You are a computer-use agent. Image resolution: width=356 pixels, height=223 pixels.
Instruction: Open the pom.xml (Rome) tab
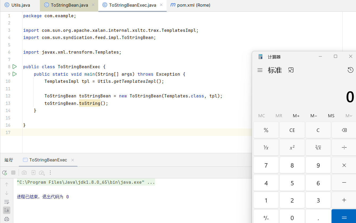(191, 5)
